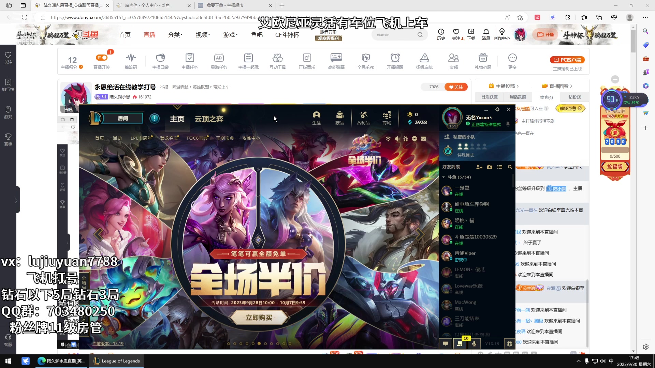This screenshot has width=655, height=368.
Task: Click the add friend icon in 好友列表
Action: pyautogui.click(x=479, y=167)
